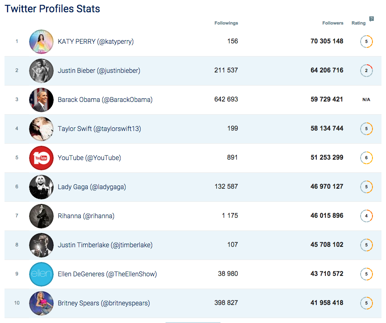386x323 pixels.
Task: Open Rihanna's profile avatar
Action: click(41, 216)
